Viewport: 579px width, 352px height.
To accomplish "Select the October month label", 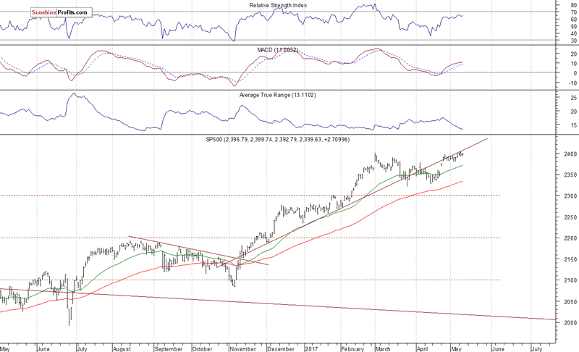I will click(203, 348).
